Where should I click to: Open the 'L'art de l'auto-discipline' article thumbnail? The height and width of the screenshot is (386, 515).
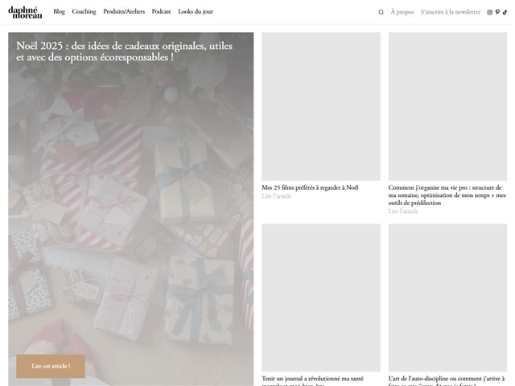tap(447, 296)
